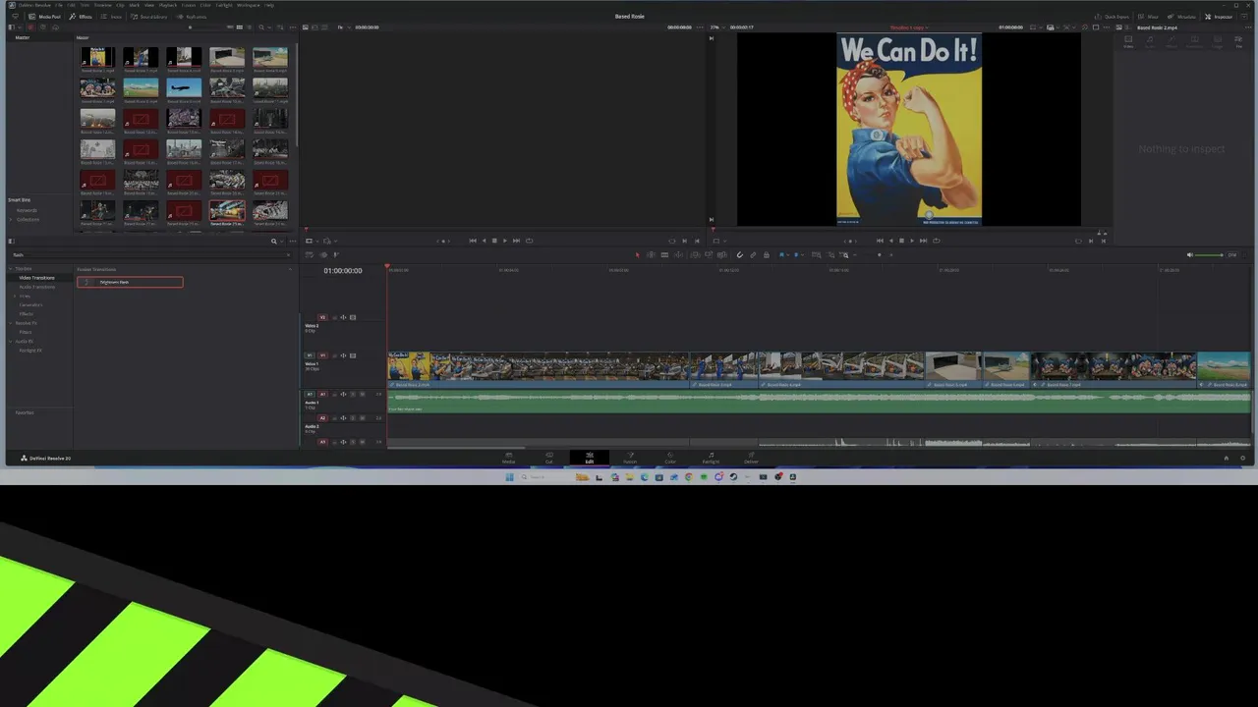Play the source viewer
Image resolution: width=1258 pixels, height=707 pixels.
(x=505, y=241)
